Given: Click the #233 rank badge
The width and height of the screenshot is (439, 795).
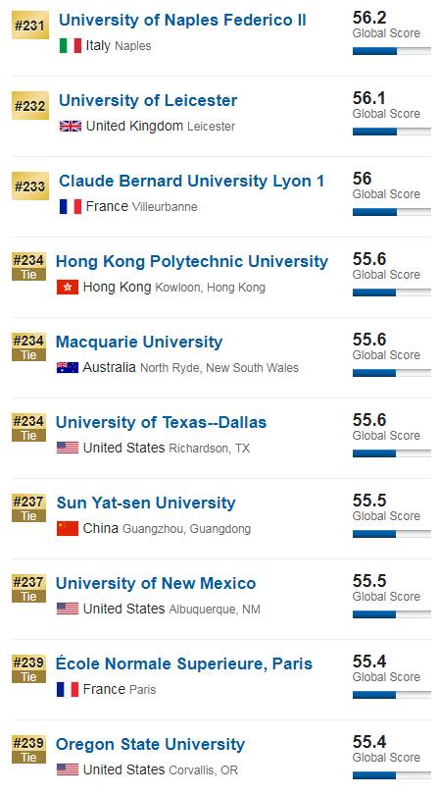Looking at the screenshot, I should pos(30,186).
